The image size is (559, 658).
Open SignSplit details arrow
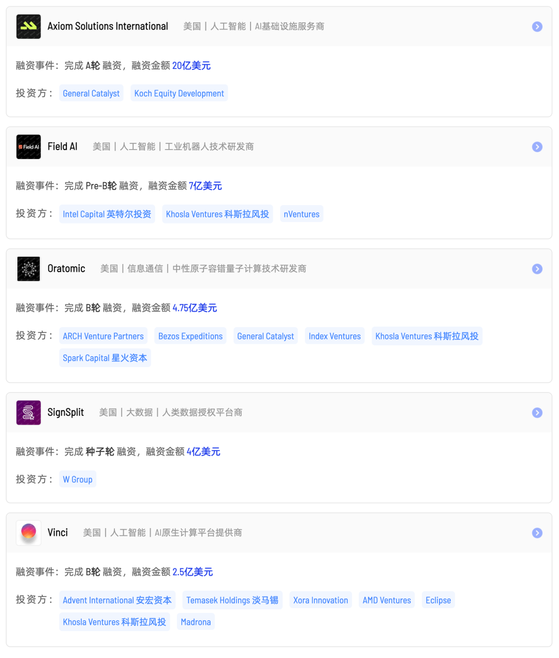pos(537,413)
